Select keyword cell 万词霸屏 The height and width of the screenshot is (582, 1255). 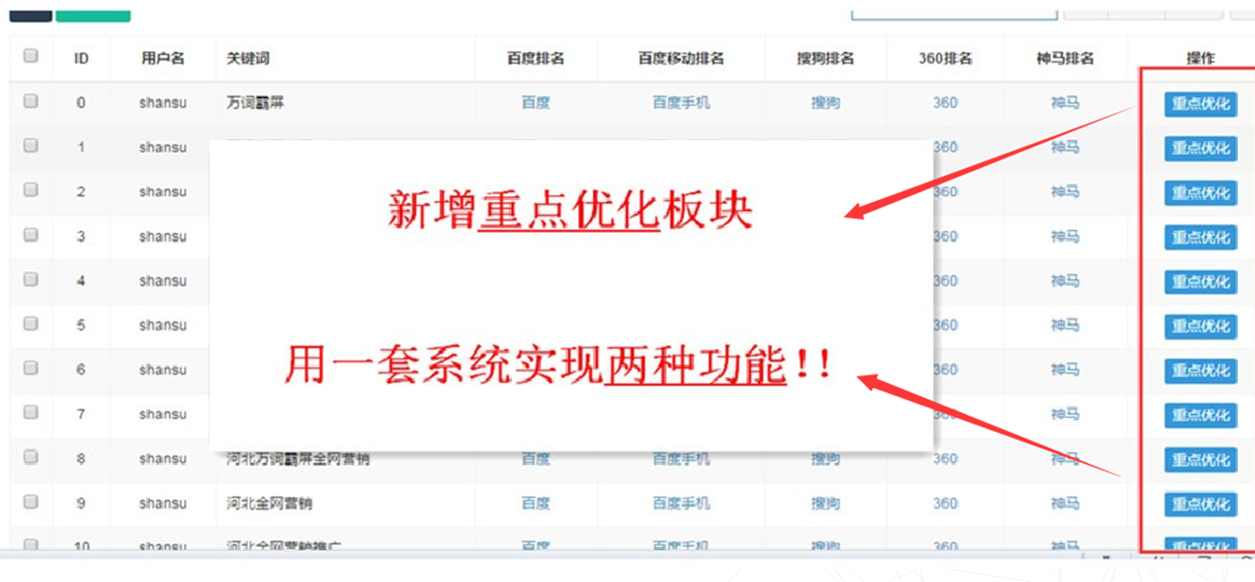tap(256, 103)
